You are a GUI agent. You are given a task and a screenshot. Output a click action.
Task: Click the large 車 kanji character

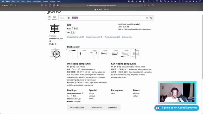coord(55,28)
